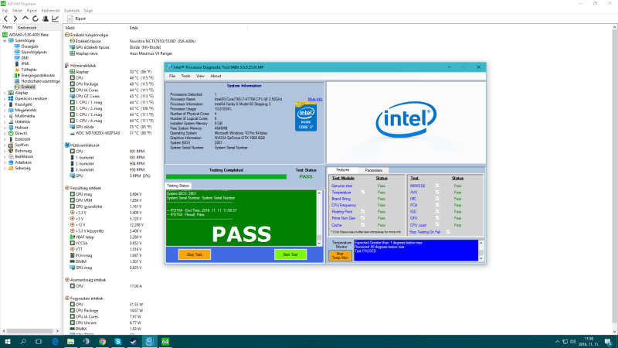Go back with AIDA64 toolbar back arrow
Screen dimensions: 618x348
pyautogui.click(x=5, y=19)
